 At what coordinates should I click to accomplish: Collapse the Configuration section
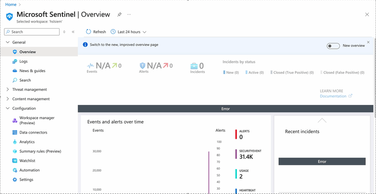click(x=8, y=108)
